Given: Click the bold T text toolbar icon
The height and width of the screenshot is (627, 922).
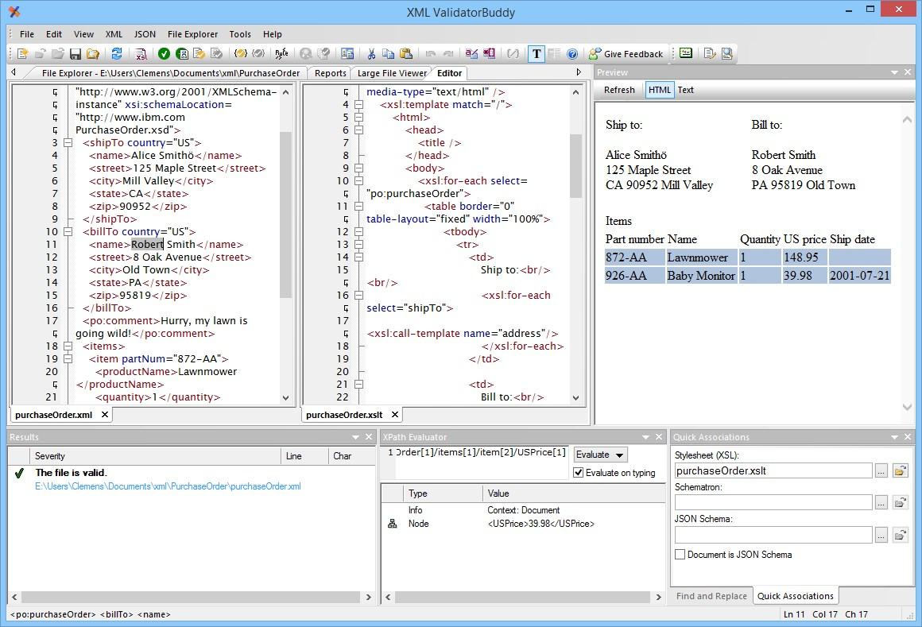Looking at the screenshot, I should [x=537, y=54].
